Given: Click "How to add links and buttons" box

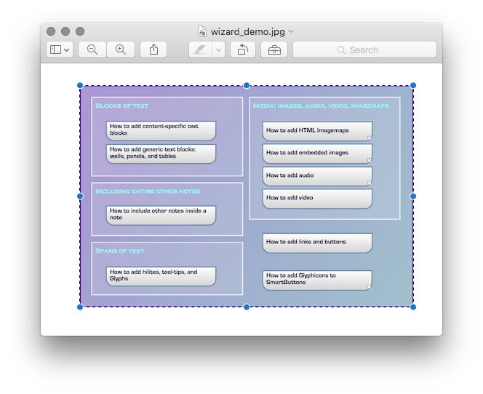Looking at the screenshot, I should pos(317,243).
